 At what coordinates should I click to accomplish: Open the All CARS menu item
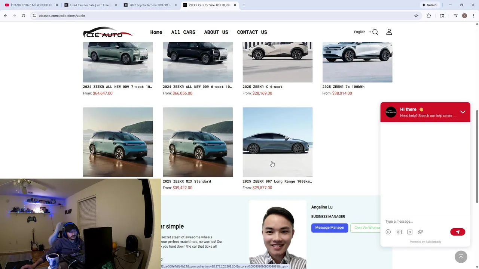click(183, 32)
